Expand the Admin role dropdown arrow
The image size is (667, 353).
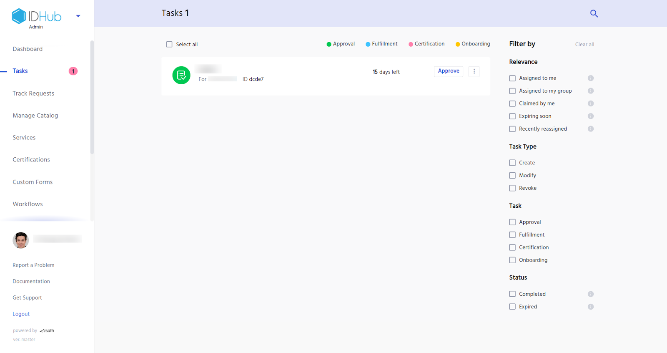click(78, 16)
